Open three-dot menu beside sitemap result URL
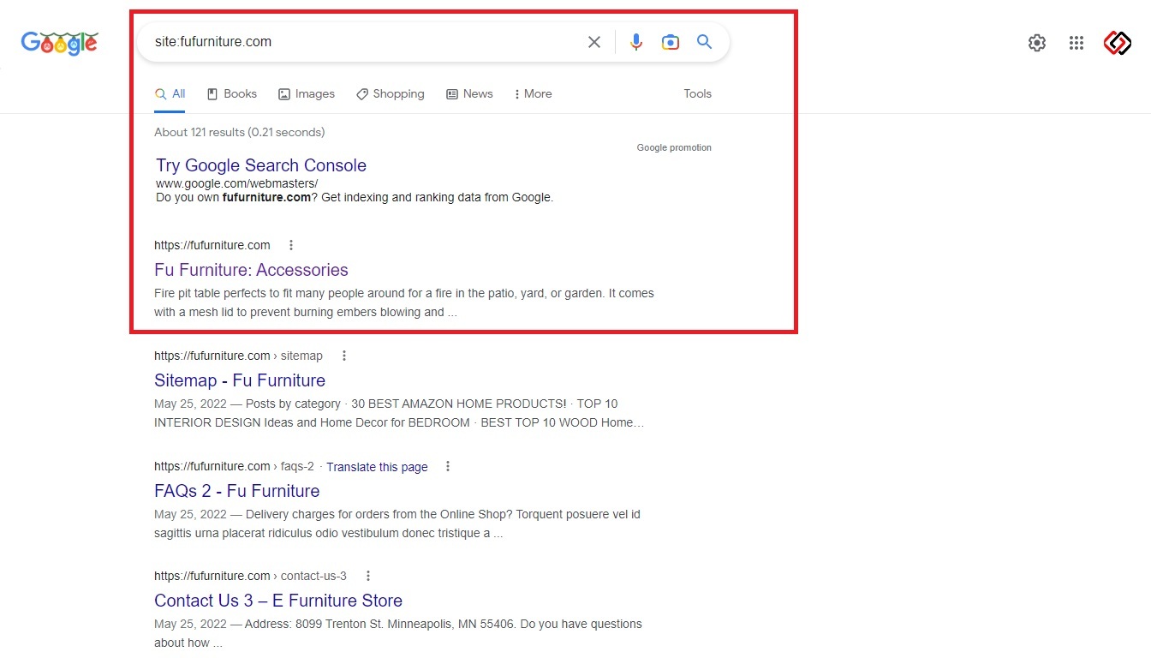Screen dimensions: 1151x658 (344, 356)
